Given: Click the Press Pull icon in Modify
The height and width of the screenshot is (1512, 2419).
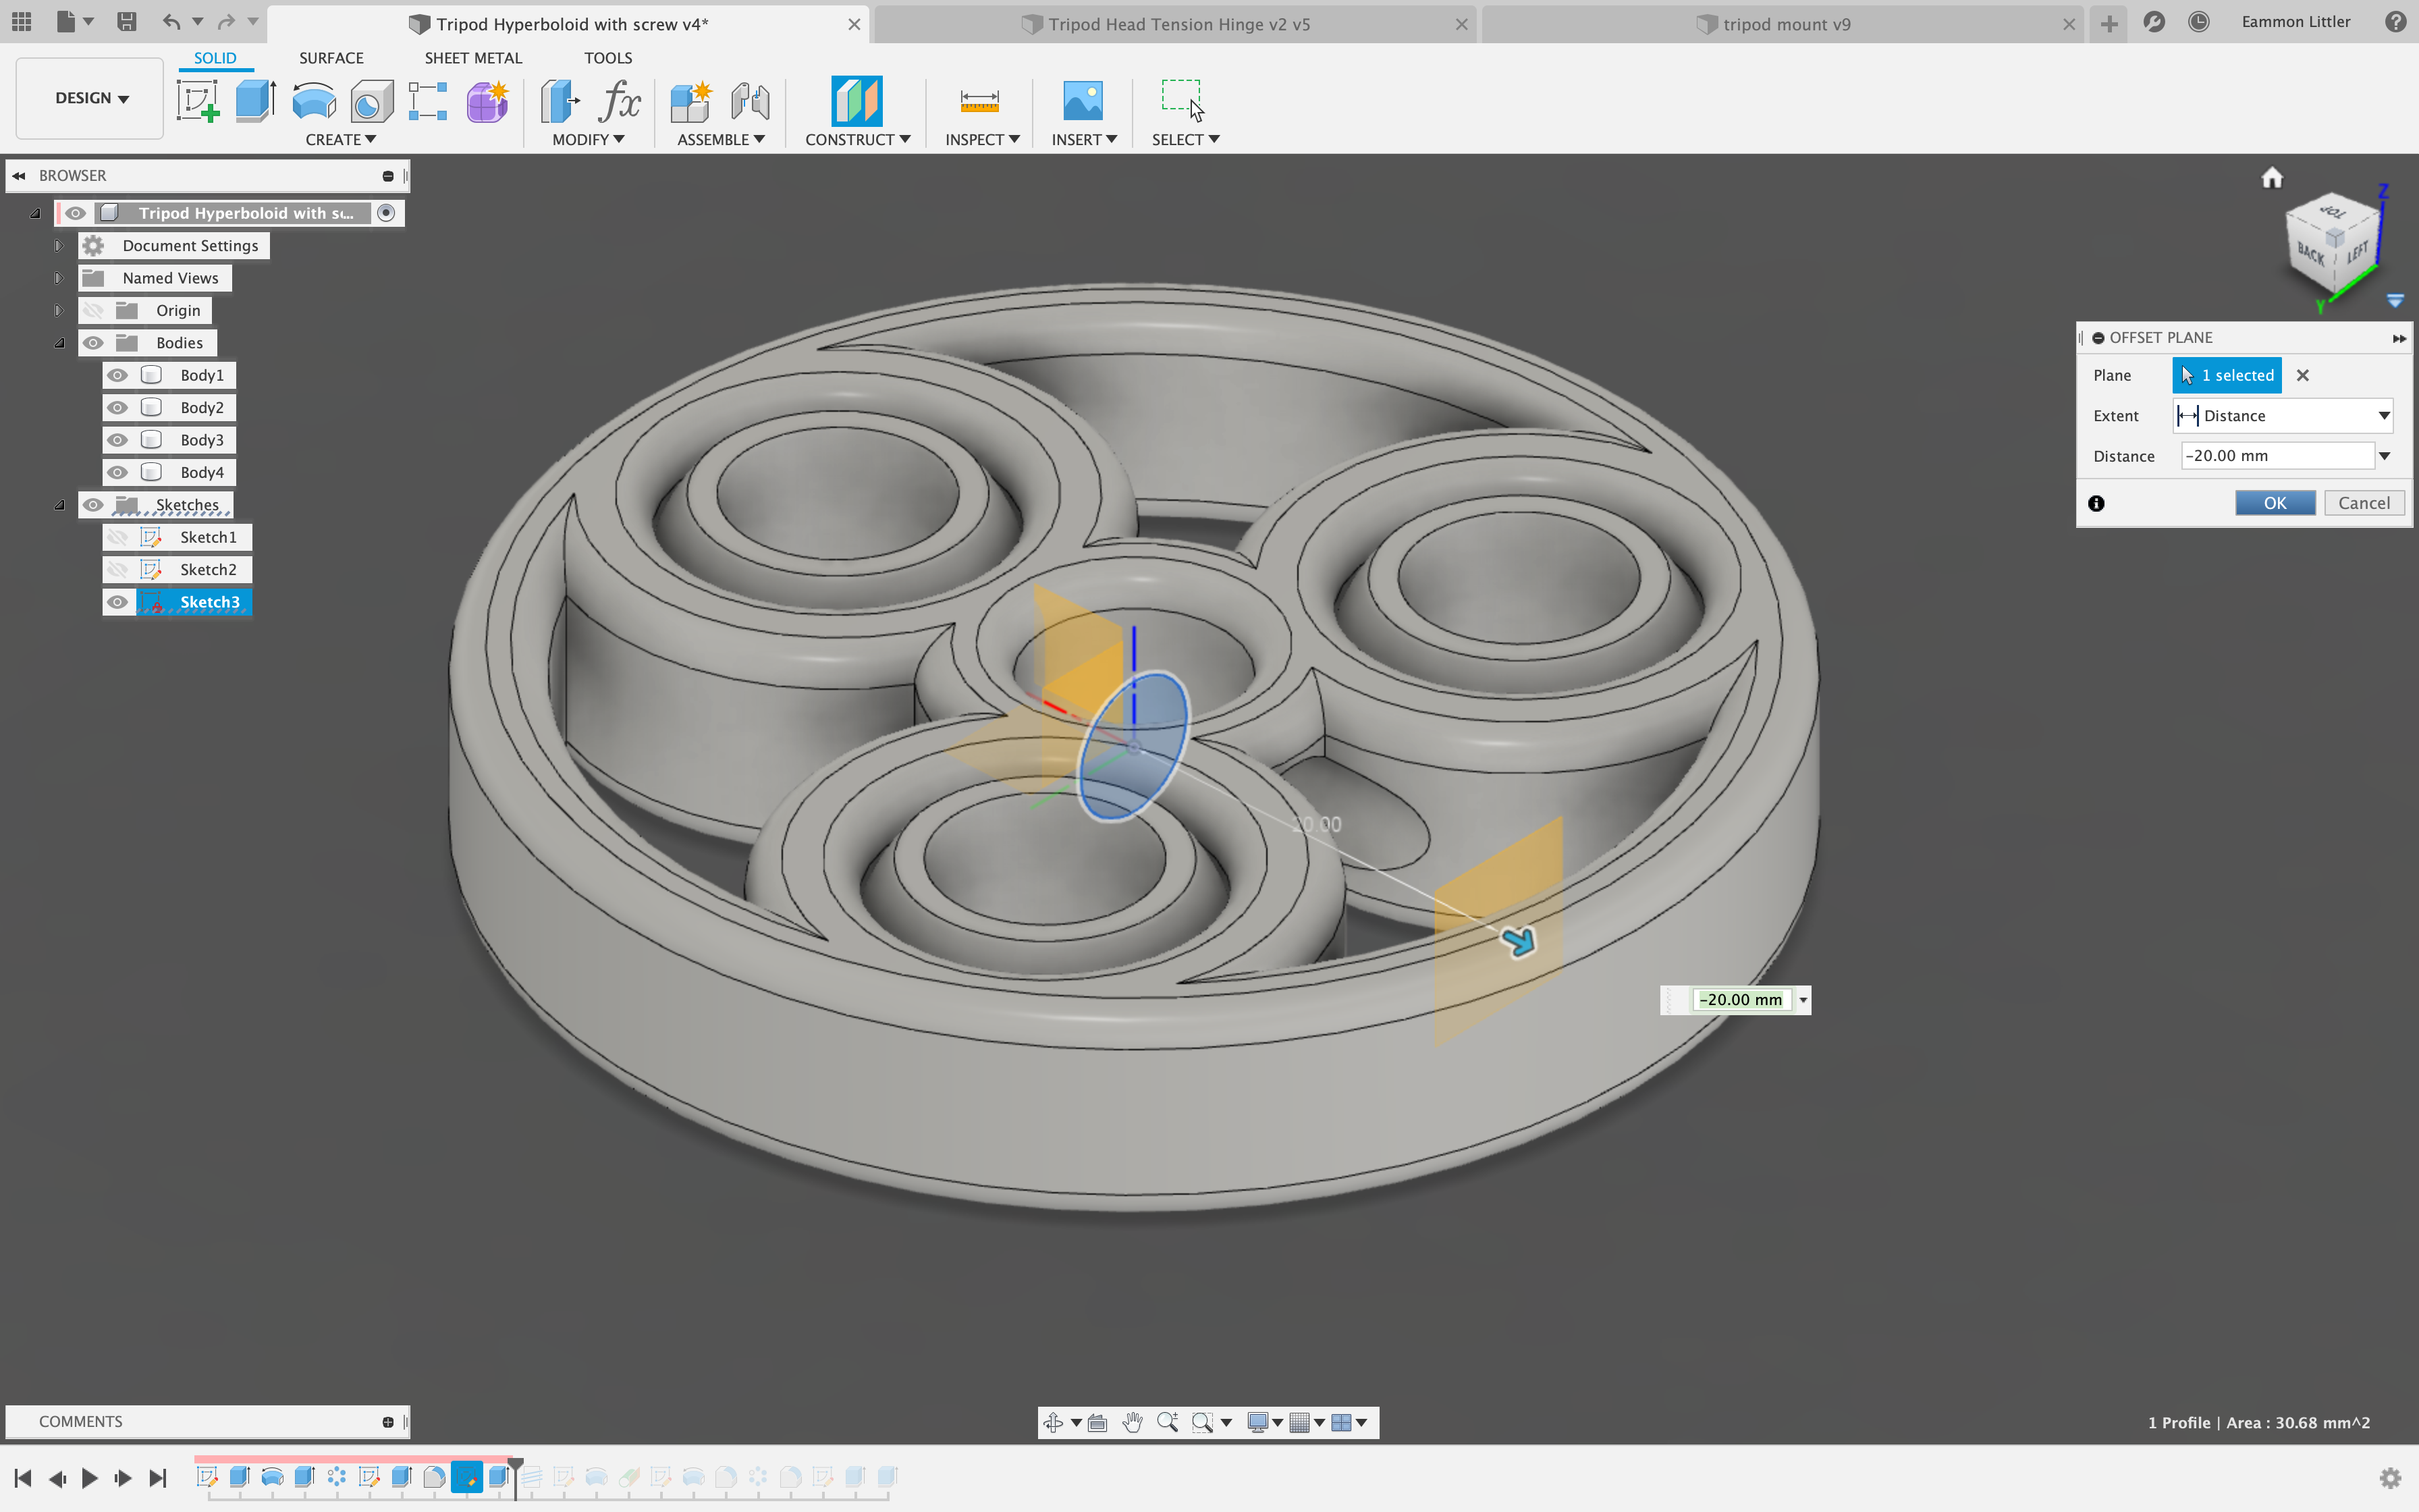Looking at the screenshot, I should 560,101.
